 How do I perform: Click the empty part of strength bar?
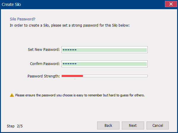point(115,76)
